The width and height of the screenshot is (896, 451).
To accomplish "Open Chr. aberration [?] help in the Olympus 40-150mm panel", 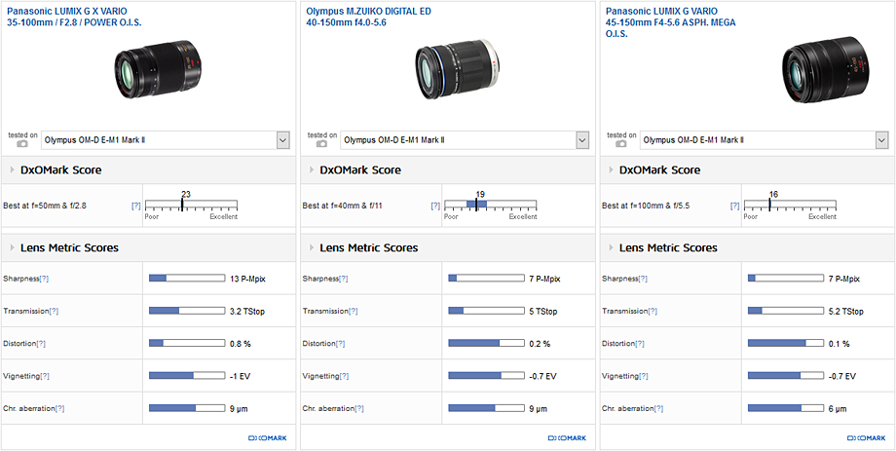I will [x=358, y=409].
